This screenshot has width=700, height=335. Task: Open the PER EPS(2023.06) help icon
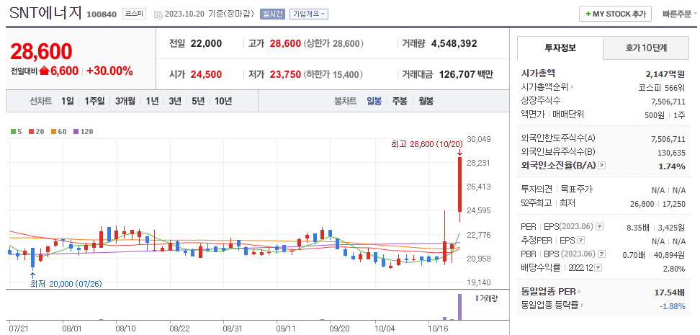[600, 226]
